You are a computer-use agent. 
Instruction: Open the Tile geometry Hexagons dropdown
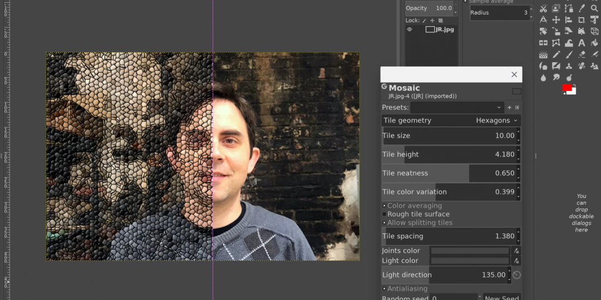pos(451,121)
